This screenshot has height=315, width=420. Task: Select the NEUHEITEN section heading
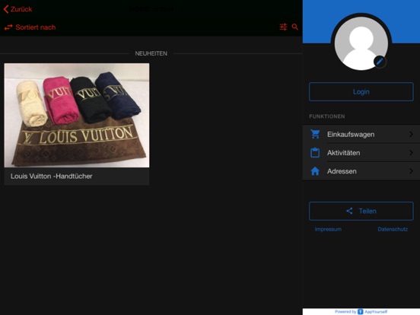click(151, 53)
